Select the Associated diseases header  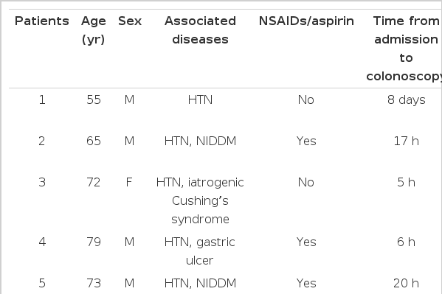(x=200, y=30)
